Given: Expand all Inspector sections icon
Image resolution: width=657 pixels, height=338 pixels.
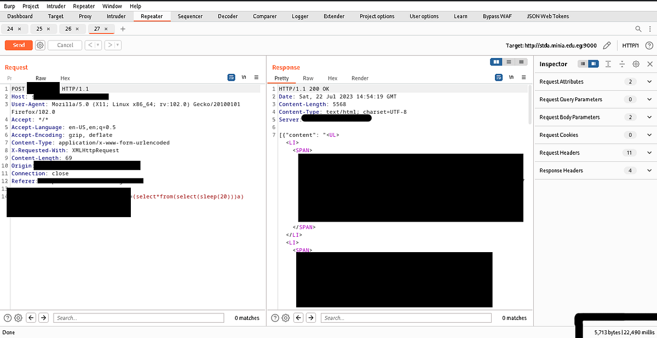Looking at the screenshot, I should click(608, 64).
